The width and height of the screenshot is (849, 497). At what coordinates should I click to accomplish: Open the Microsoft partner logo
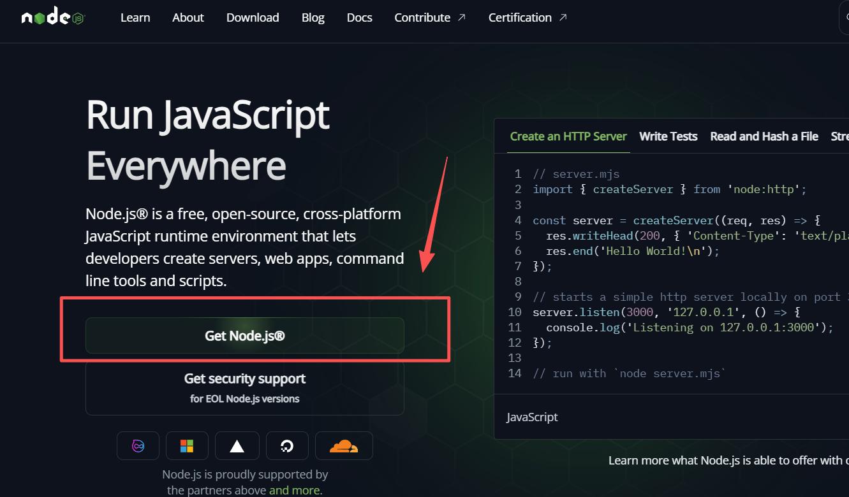[x=187, y=446]
